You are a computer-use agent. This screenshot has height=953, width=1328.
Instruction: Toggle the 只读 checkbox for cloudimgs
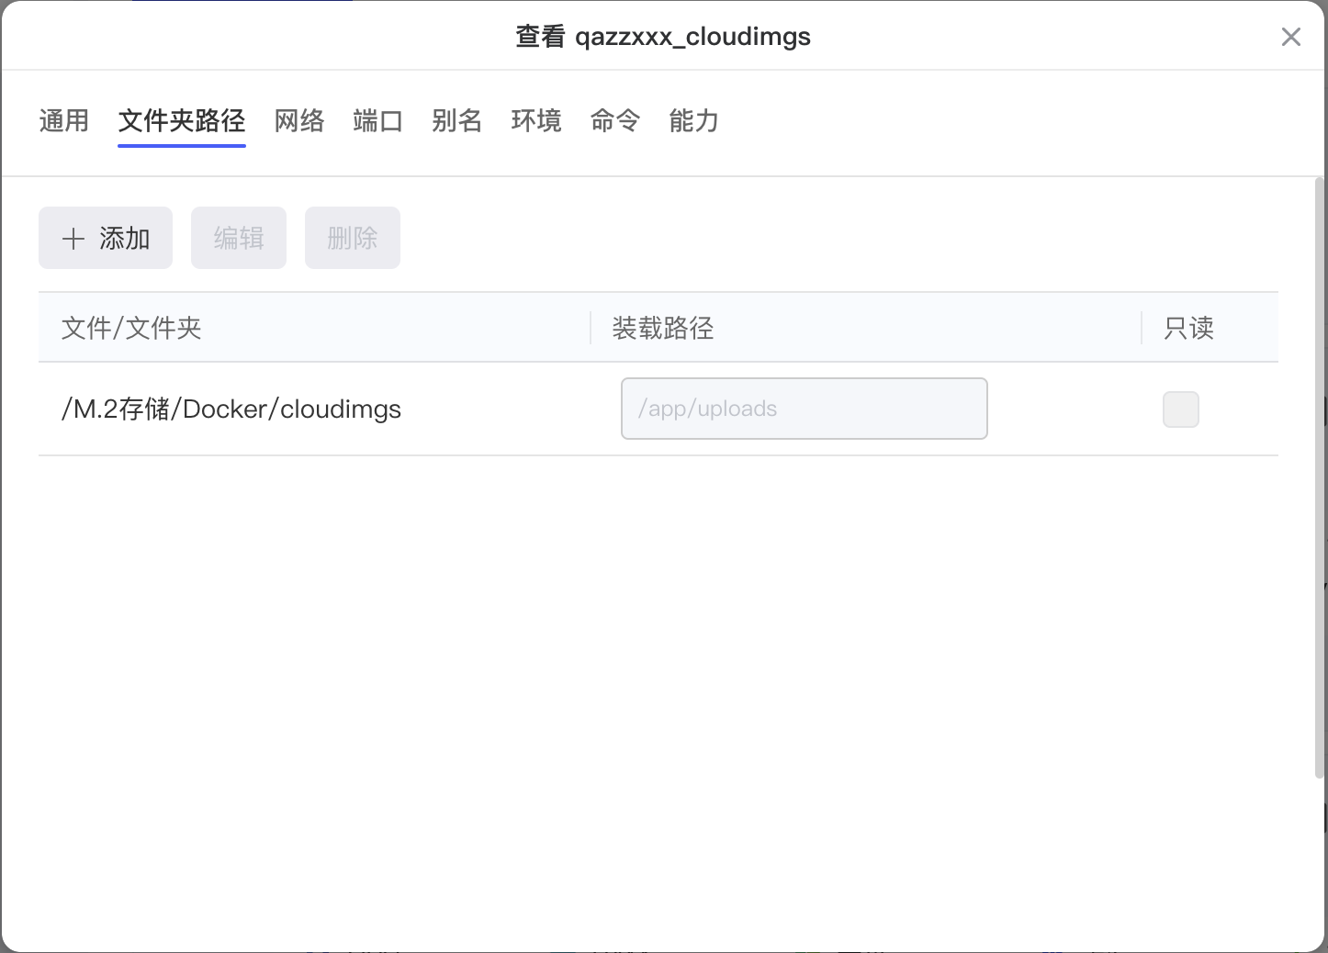pyautogui.click(x=1180, y=409)
